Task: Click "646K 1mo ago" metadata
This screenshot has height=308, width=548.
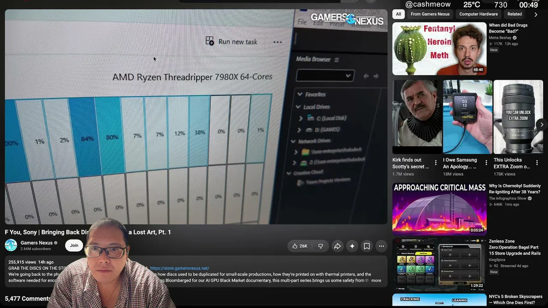Action: [504, 204]
